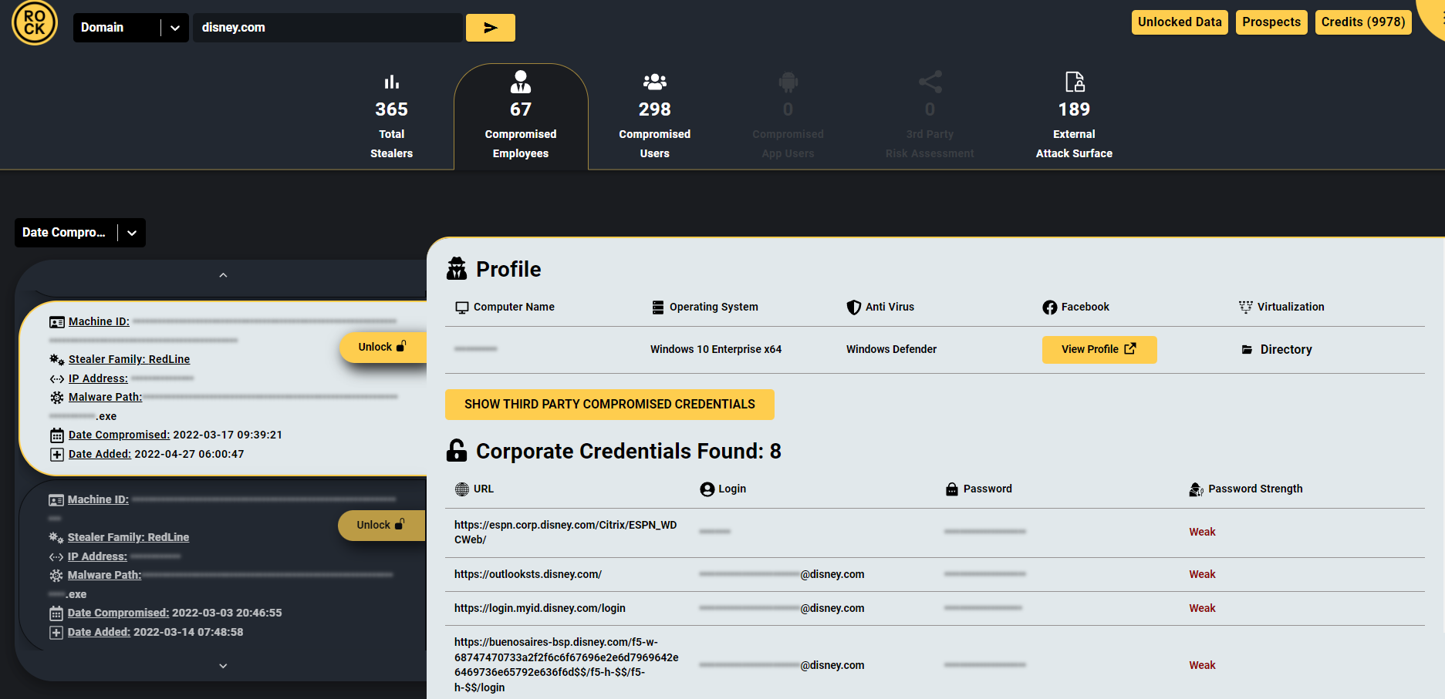Click the Windows 10 Enterprise x64 value
The width and height of the screenshot is (1445, 699).
click(x=716, y=350)
